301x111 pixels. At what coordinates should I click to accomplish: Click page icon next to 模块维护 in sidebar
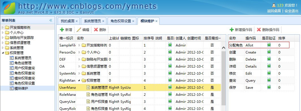[12, 88]
